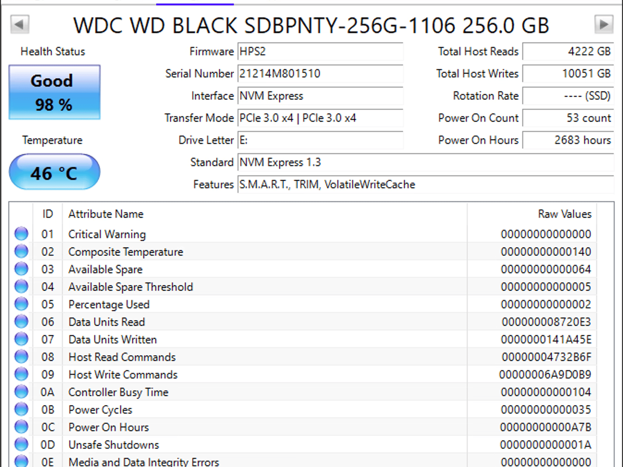Click Rotation Rate value ---- (SSD)
Viewport: 623px width, 467px height.
pyautogui.click(x=568, y=96)
